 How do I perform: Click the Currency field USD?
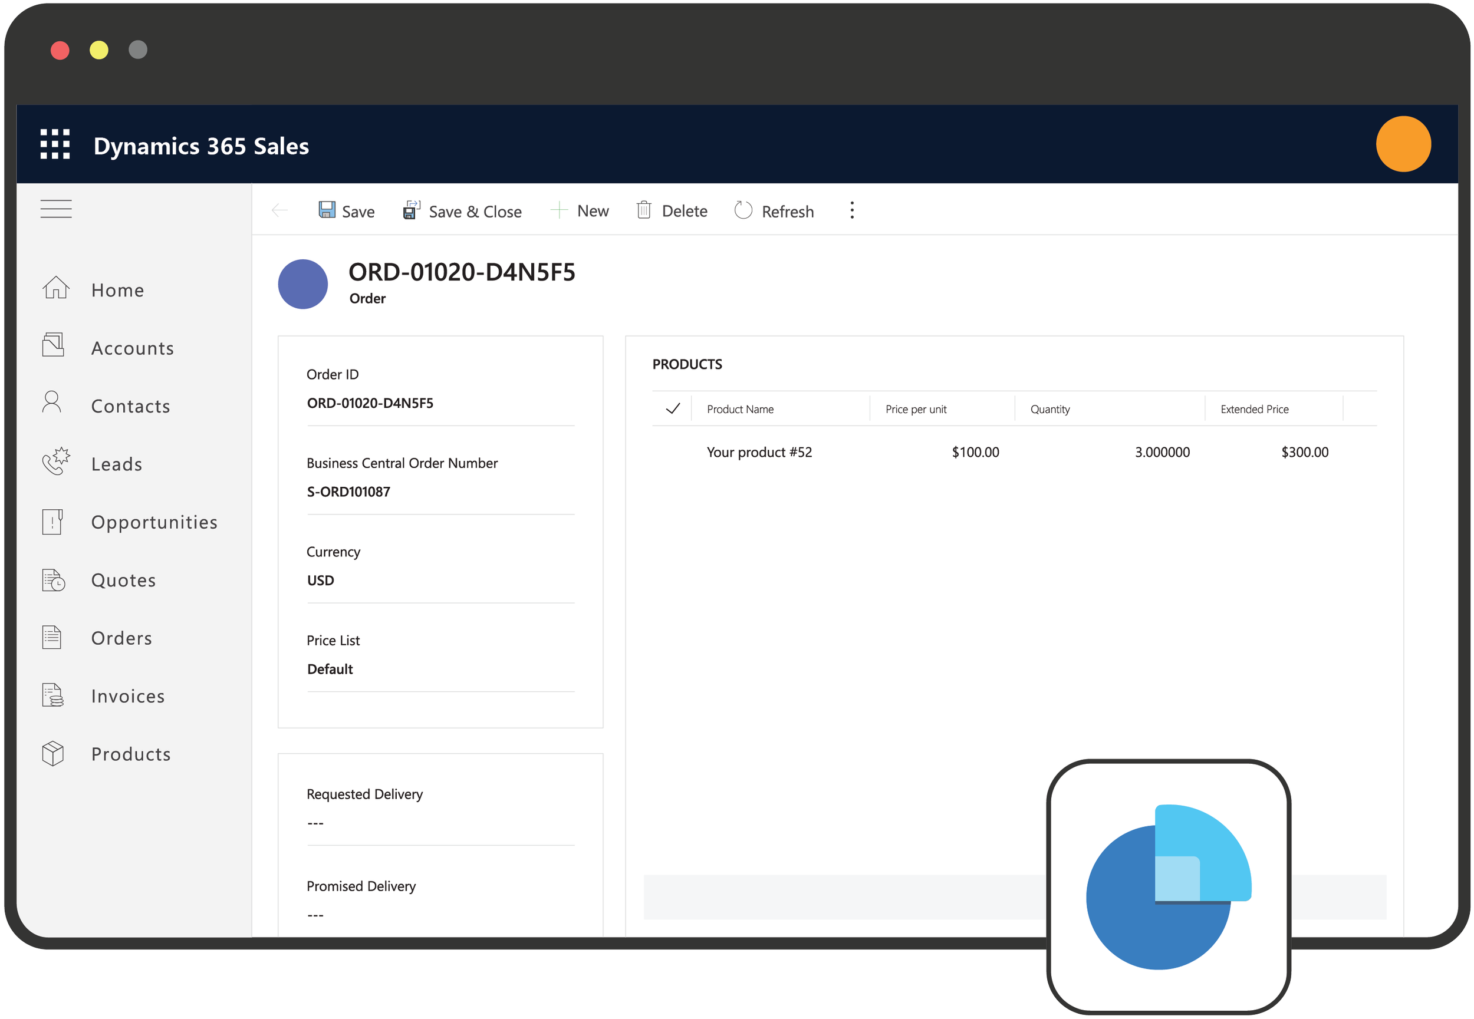click(x=321, y=581)
